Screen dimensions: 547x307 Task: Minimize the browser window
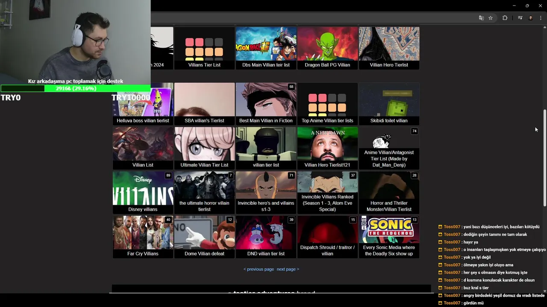click(514, 6)
